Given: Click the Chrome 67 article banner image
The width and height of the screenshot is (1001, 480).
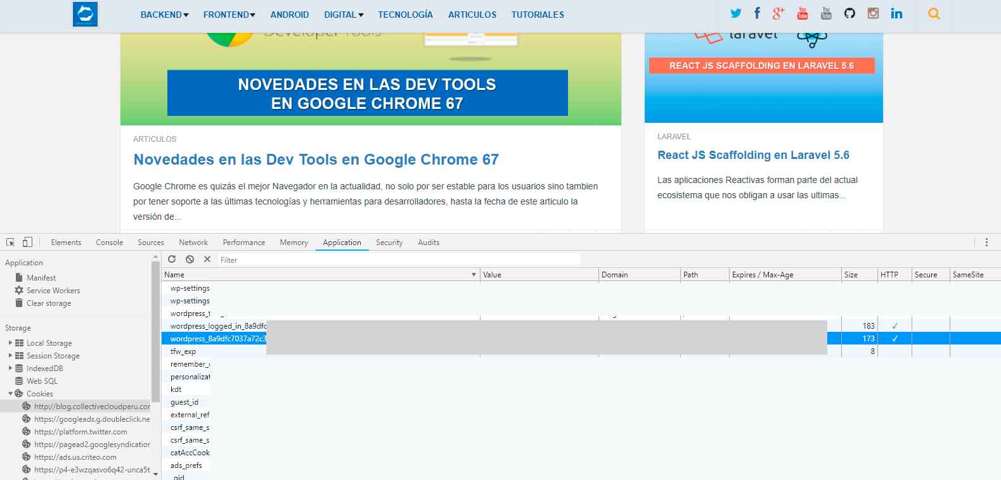Looking at the screenshot, I should (x=371, y=79).
